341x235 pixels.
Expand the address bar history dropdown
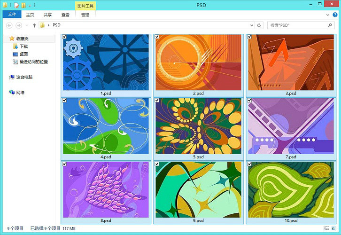(x=252, y=25)
